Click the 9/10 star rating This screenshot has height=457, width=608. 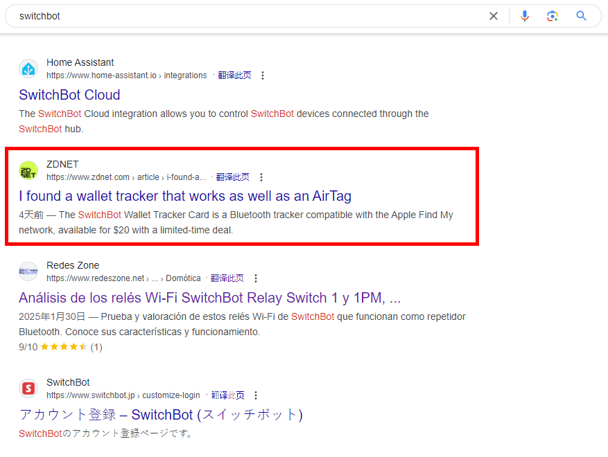point(60,347)
